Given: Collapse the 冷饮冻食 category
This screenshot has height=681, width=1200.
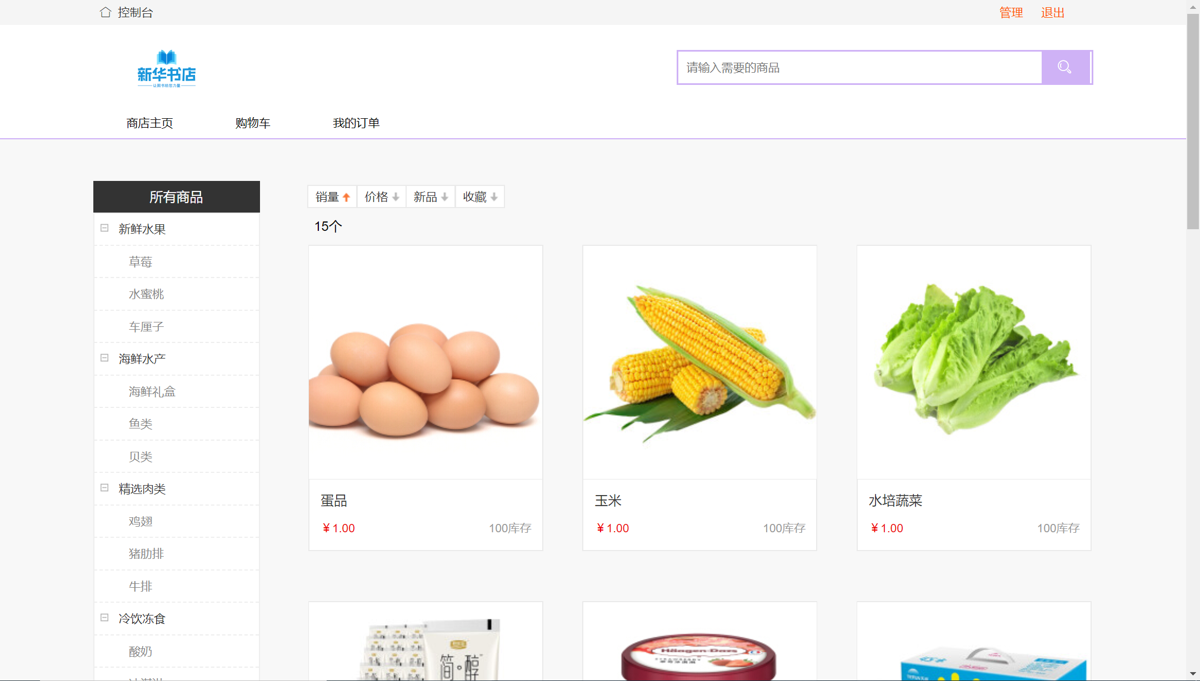Looking at the screenshot, I should [104, 618].
